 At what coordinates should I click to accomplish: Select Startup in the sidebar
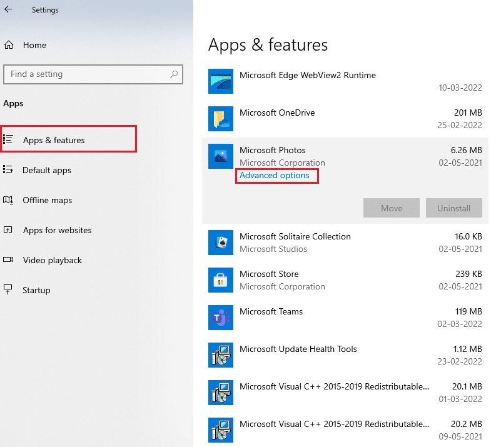pyautogui.click(x=36, y=291)
